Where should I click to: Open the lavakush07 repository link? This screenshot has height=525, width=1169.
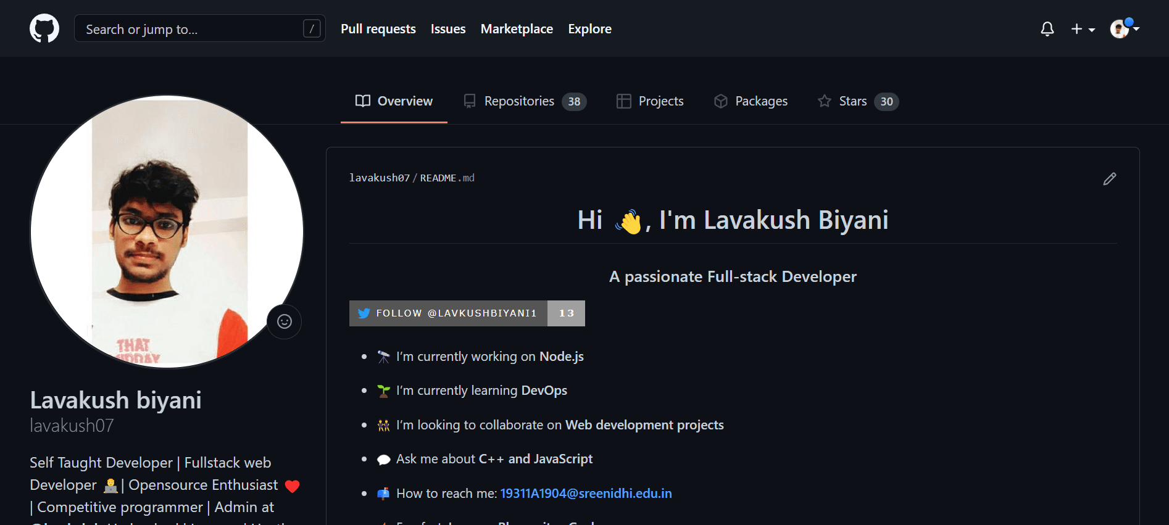tap(379, 178)
